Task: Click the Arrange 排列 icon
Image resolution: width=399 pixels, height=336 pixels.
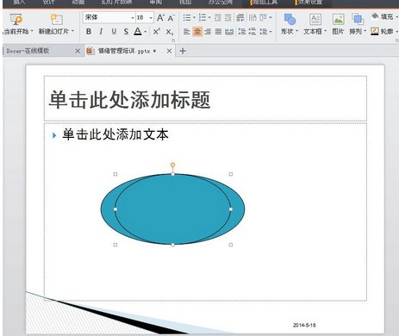Action: click(358, 19)
